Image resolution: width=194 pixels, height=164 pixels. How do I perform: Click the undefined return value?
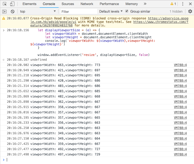tap(39, 59)
